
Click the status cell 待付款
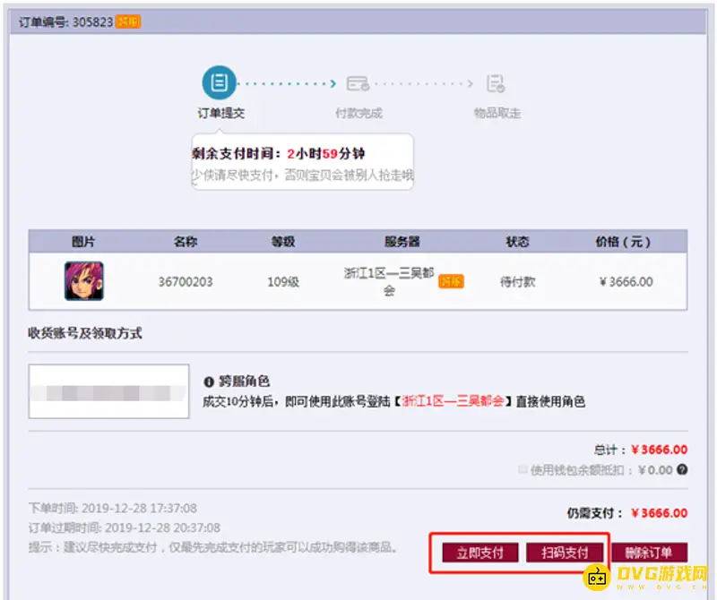pyautogui.click(x=518, y=282)
